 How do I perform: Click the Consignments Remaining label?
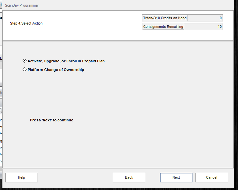(163, 27)
